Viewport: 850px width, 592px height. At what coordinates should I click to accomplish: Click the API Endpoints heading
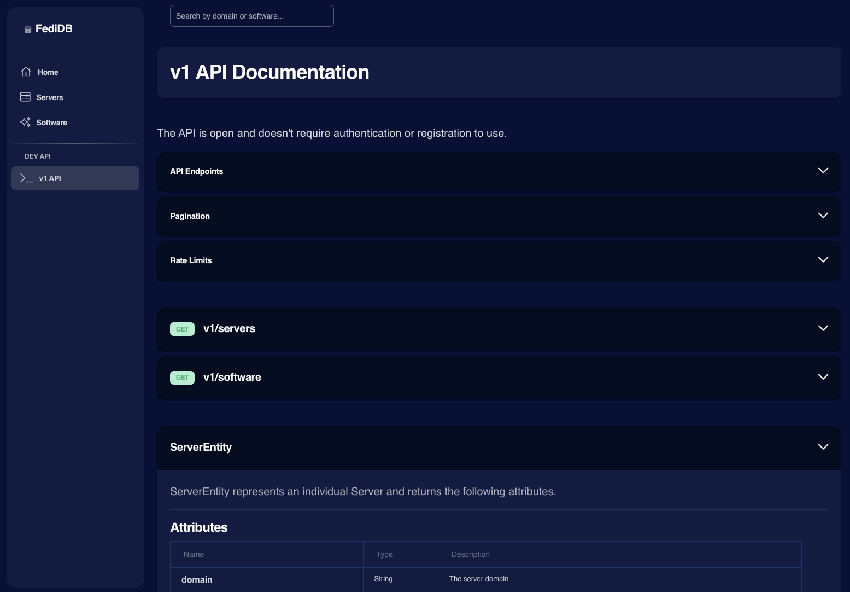196,171
